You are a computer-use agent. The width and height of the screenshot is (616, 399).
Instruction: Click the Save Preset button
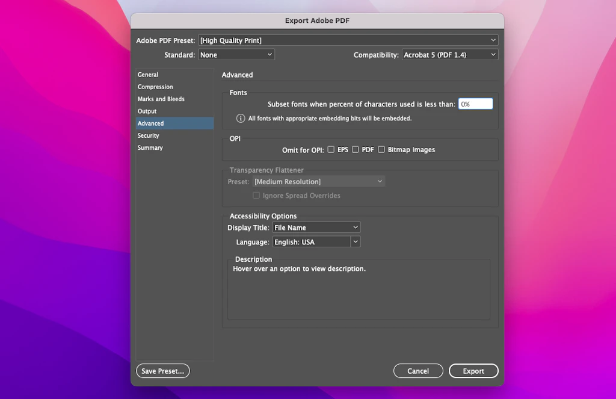162,371
